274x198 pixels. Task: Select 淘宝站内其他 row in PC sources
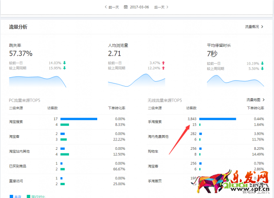[67, 152]
